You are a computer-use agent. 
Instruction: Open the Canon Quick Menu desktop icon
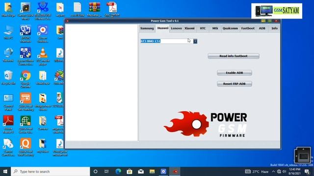[x=26, y=11]
